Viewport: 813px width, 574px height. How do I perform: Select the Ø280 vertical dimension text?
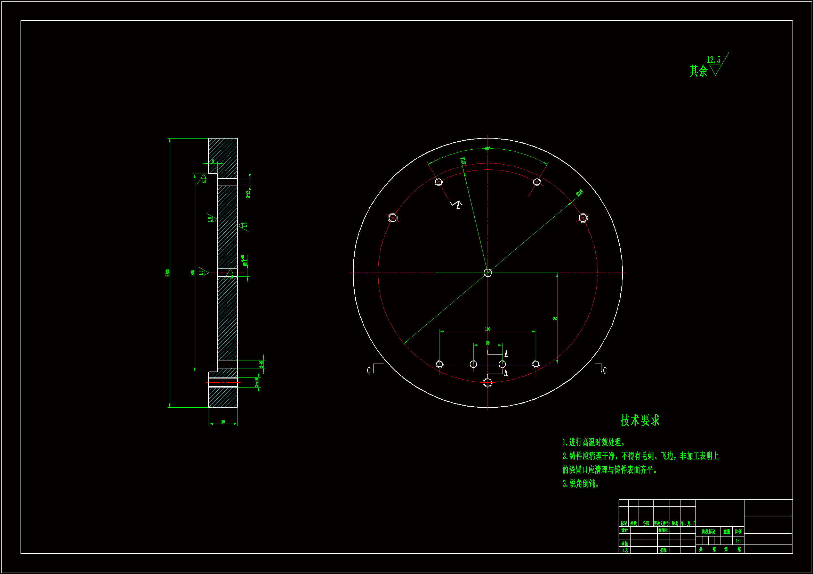coord(168,273)
